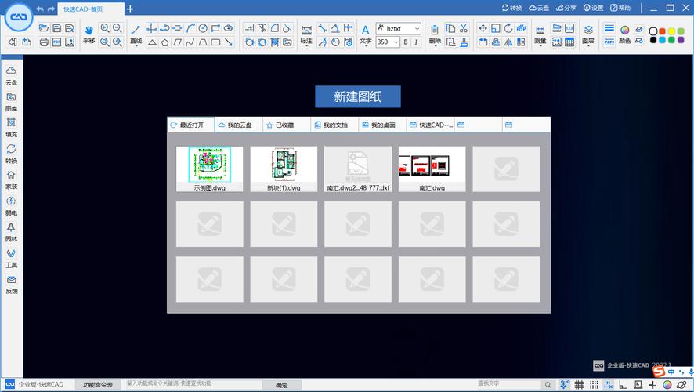Open Feedback (反馈) envelope sidebar icon

pyautogui.click(x=11, y=284)
